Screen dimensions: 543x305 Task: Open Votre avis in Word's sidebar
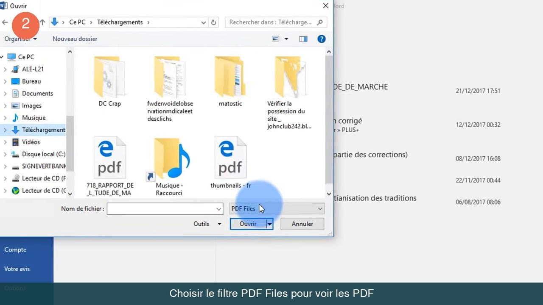[17, 269]
